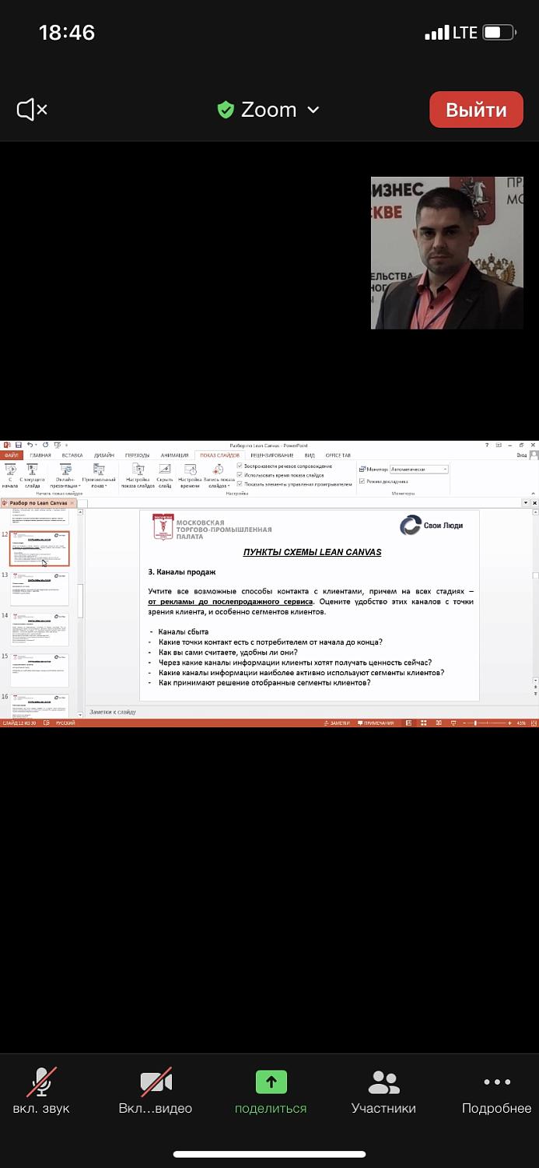
Task: Open the Запись показа слайдов dropdown
Action: 218,476
